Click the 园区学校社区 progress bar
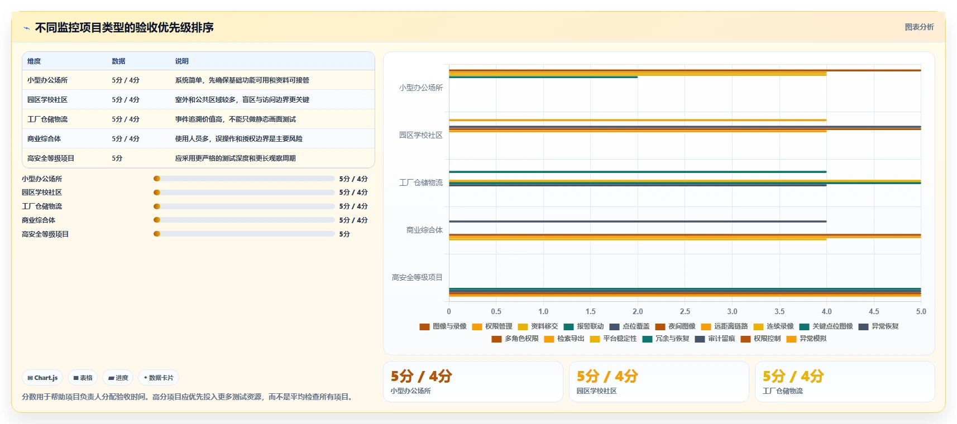Image resolution: width=957 pixels, height=424 pixels. click(x=244, y=192)
